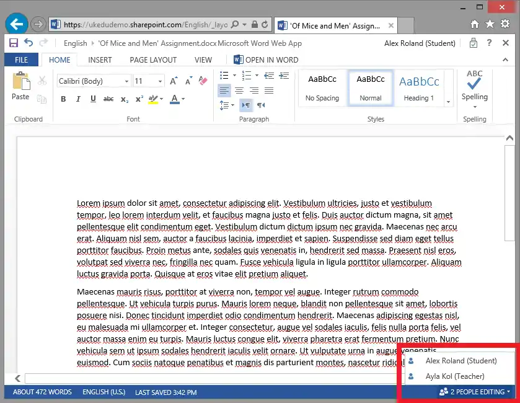Switch to the INSERT ribbon tab
The width and height of the screenshot is (520, 403).
100,60
